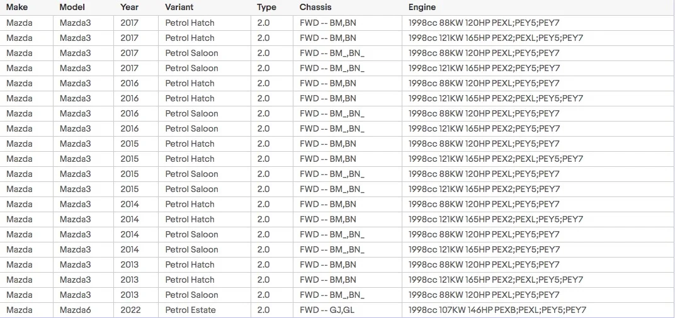675x318 pixels.
Task: Select engine cell of 2016 Petrol Hatch 120HP row
Action: [x=538, y=83]
